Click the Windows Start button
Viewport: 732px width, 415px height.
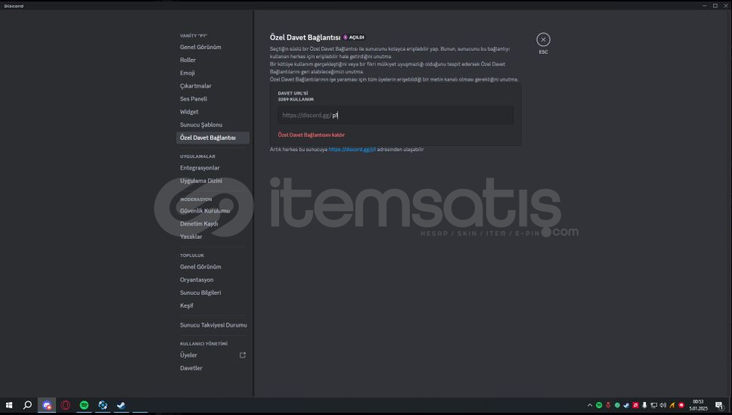point(9,405)
